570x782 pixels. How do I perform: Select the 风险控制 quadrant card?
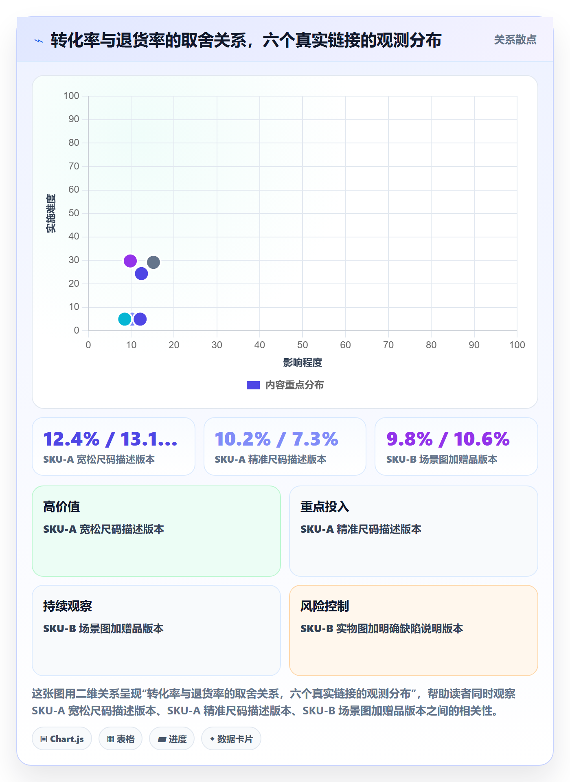coord(414,630)
